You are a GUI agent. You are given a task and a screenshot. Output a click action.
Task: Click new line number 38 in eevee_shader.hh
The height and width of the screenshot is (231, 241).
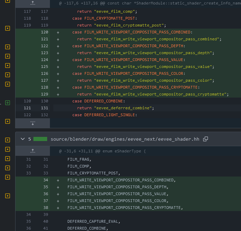click(46, 208)
